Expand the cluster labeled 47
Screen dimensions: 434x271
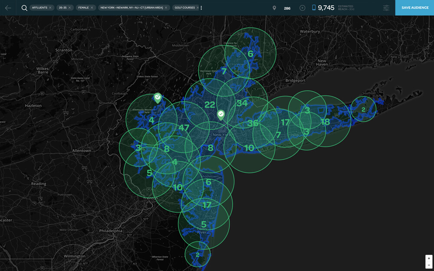tap(184, 128)
